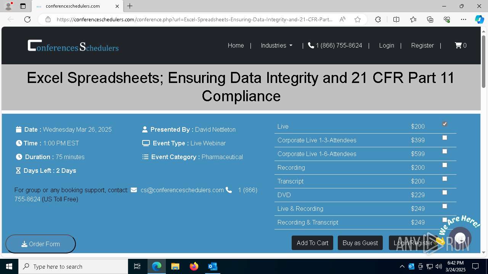The image size is (488, 274).
Task: Open the shopping cart
Action: (x=461, y=45)
